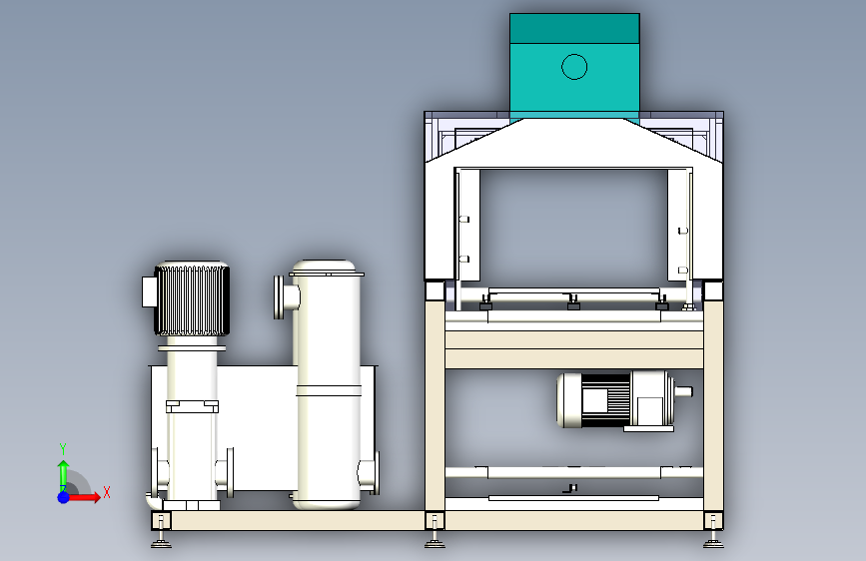The width and height of the screenshot is (866, 561).
Task: Select the circle on the teal box
Action: tap(574, 67)
